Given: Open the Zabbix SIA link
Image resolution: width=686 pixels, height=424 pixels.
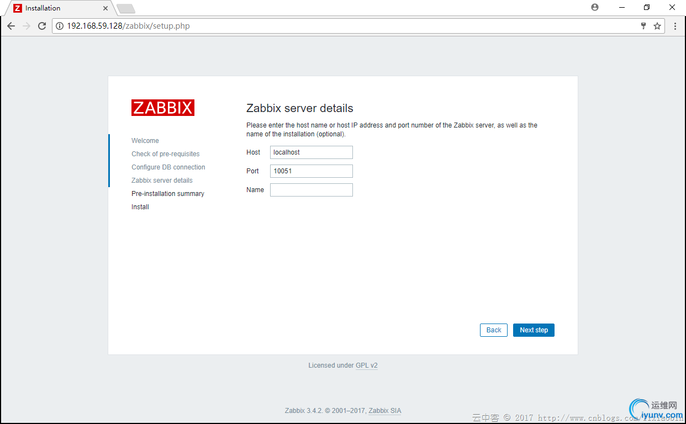Looking at the screenshot, I should (x=385, y=411).
